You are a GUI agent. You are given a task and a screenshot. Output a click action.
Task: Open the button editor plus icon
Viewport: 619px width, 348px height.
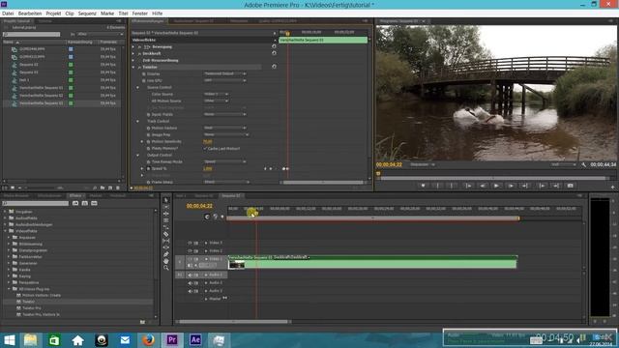(x=612, y=187)
